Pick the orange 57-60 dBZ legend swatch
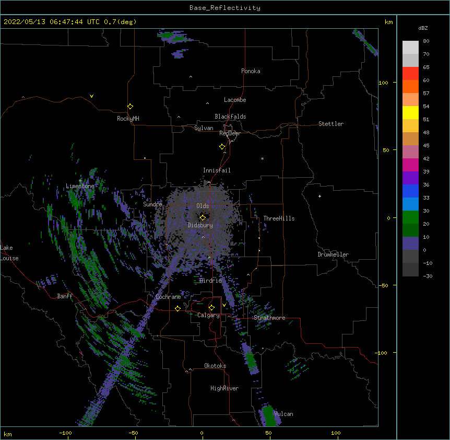This screenshot has height=440, width=450. click(410, 86)
